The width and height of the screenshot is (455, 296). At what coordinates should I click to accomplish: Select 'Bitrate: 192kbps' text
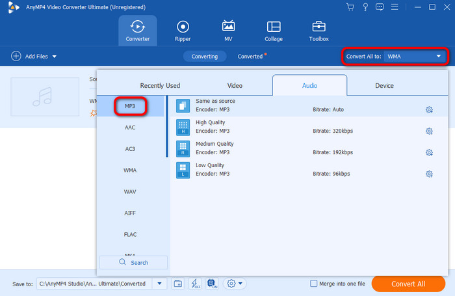click(x=333, y=152)
